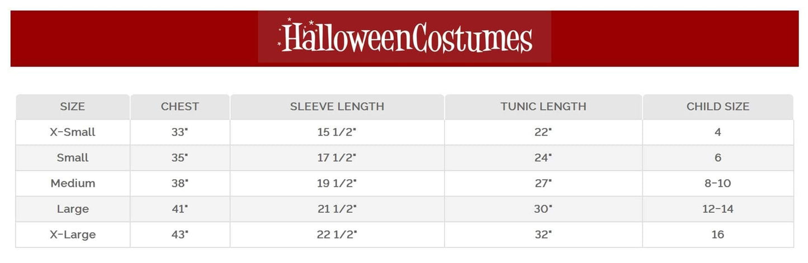Click the 33" chest measurement cell

[x=179, y=132]
